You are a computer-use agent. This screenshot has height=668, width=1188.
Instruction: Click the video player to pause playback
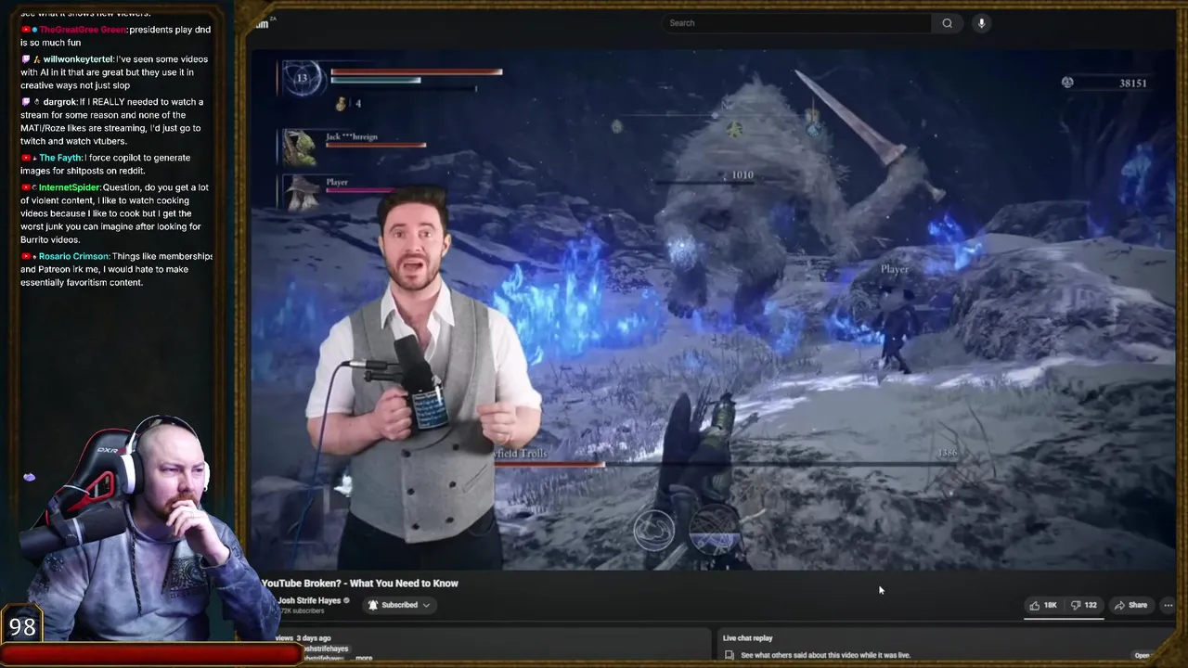[x=713, y=309]
